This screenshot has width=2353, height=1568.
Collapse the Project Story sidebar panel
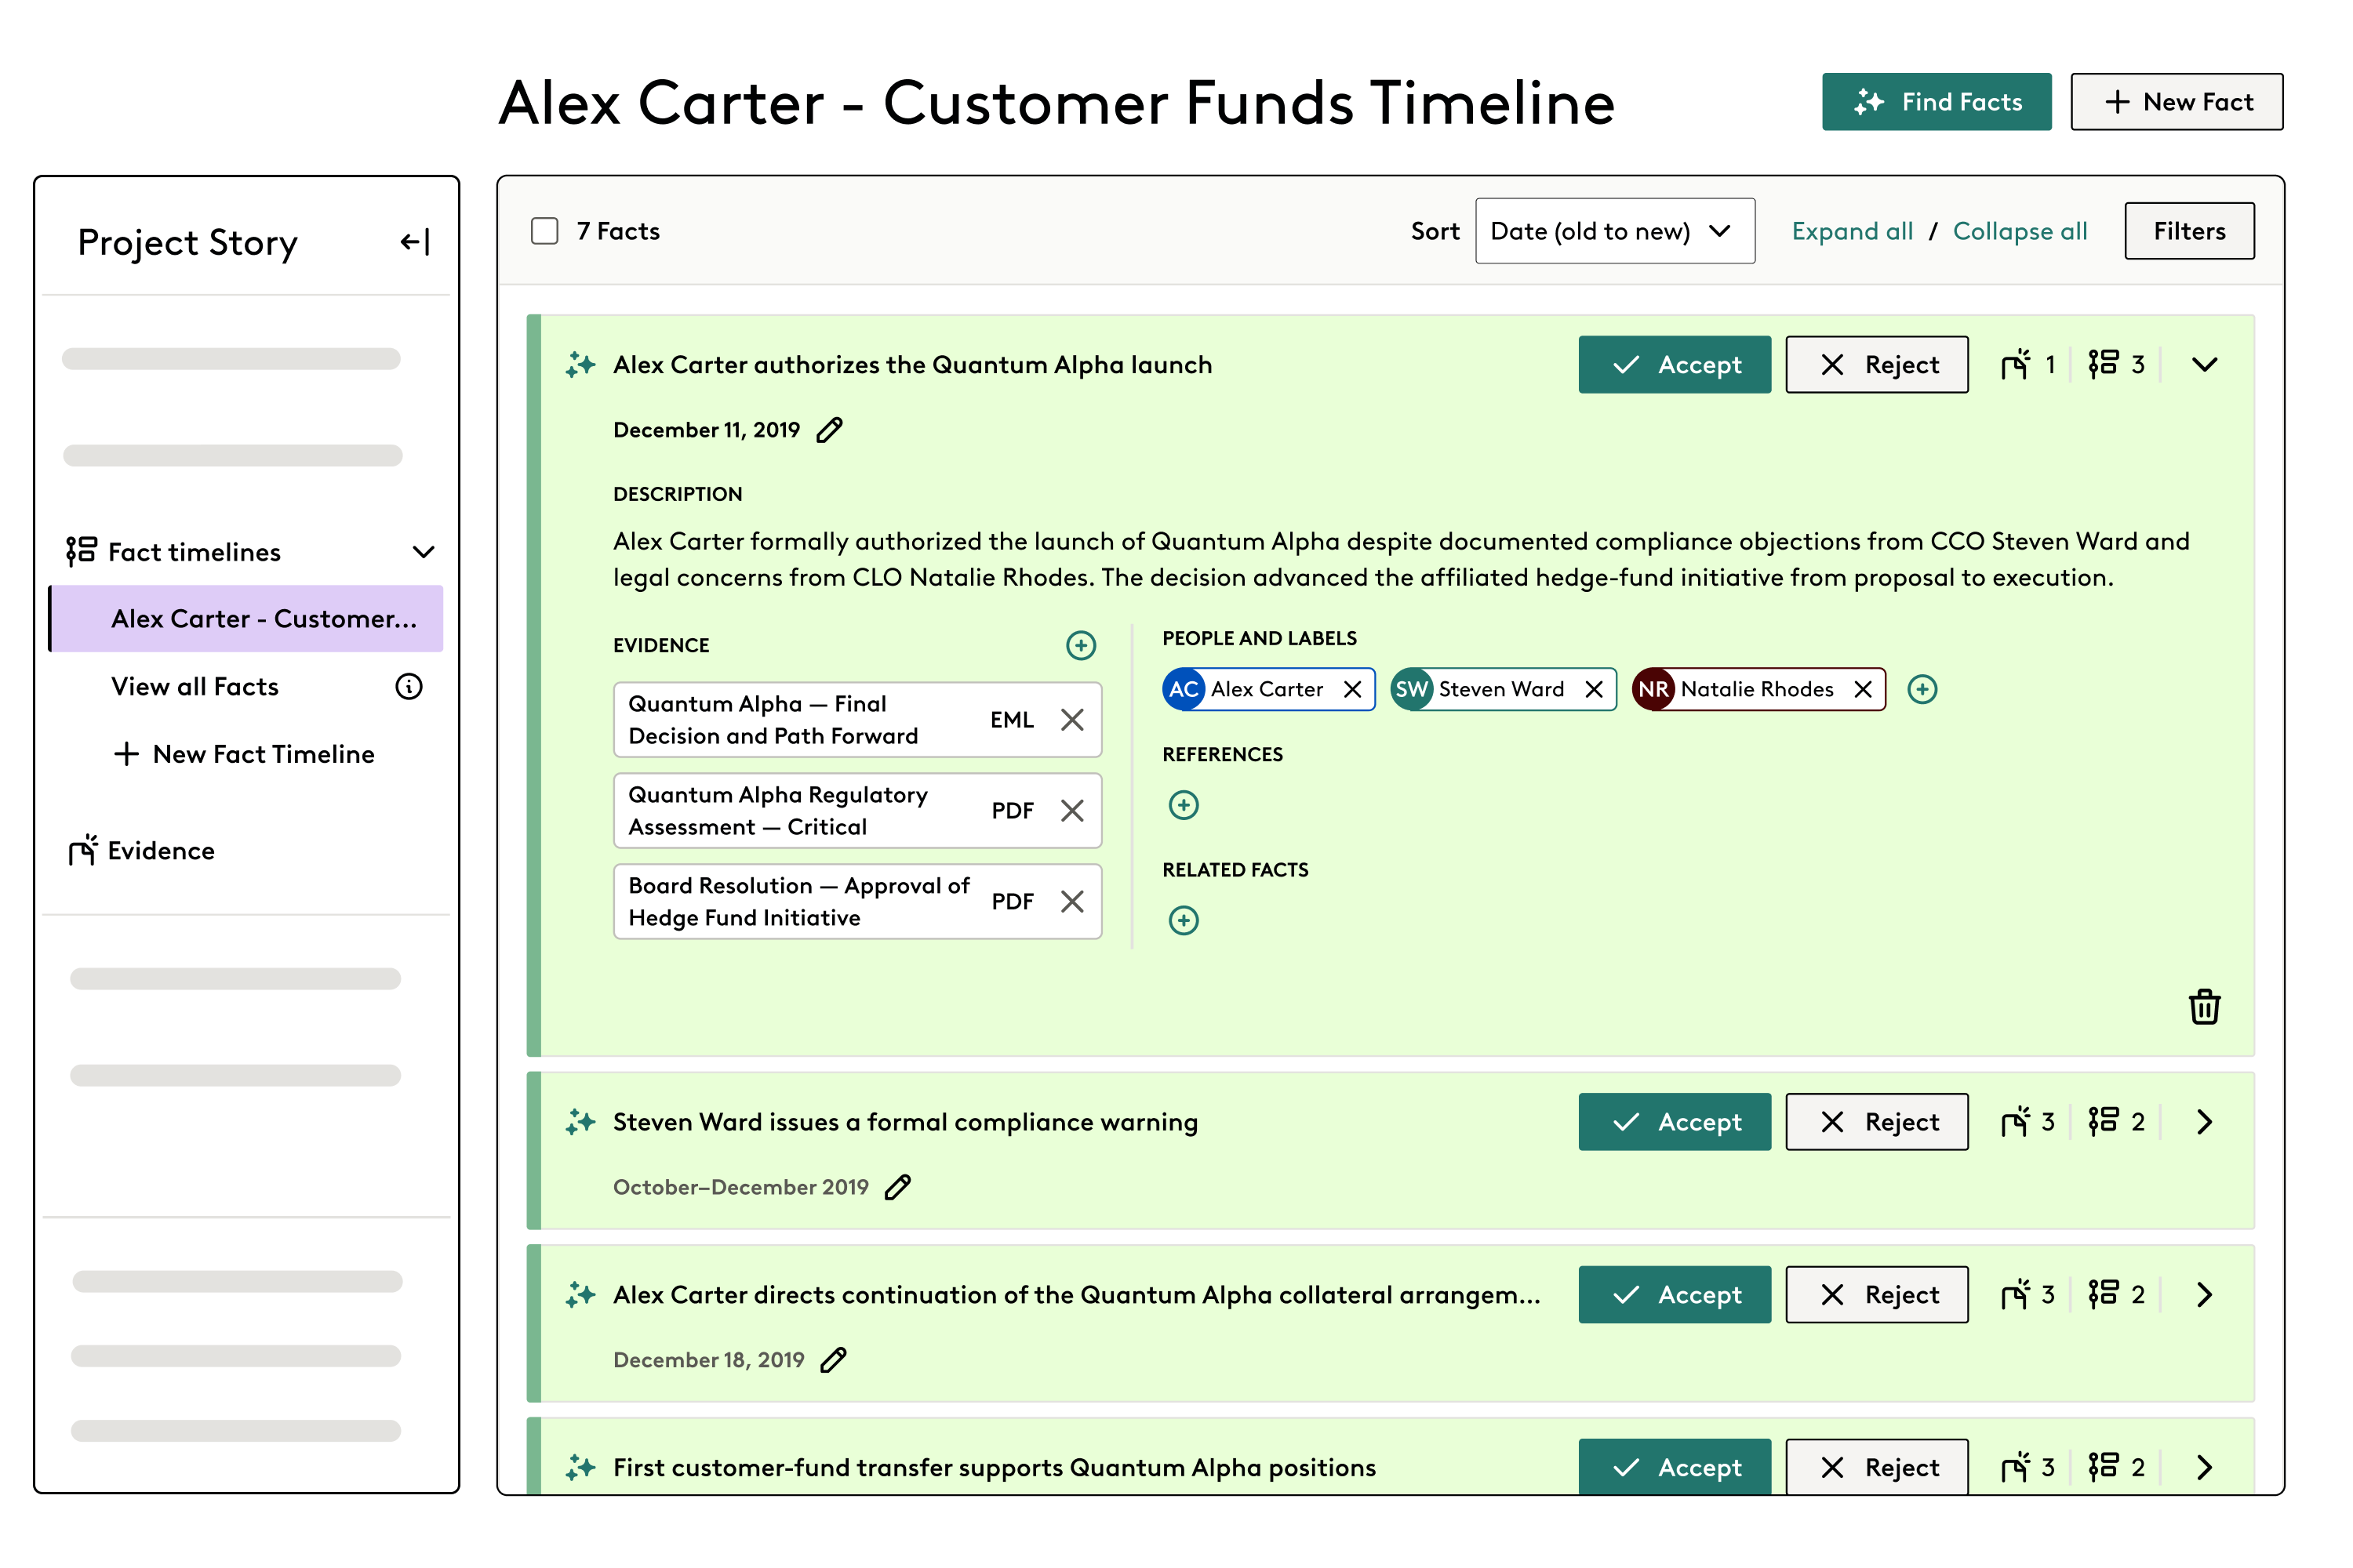point(415,242)
